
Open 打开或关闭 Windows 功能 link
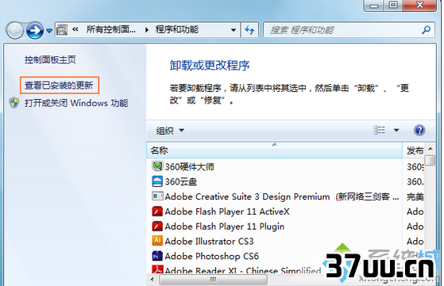coord(76,103)
